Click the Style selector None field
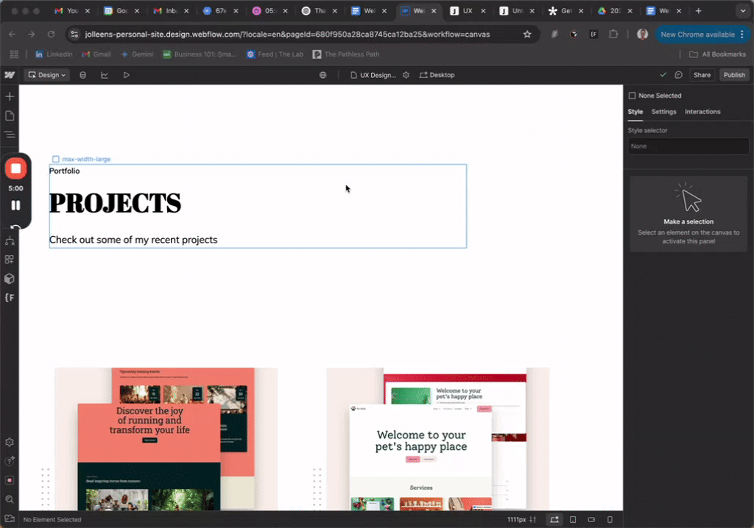Viewport: 754px width, 528px height. pos(688,146)
